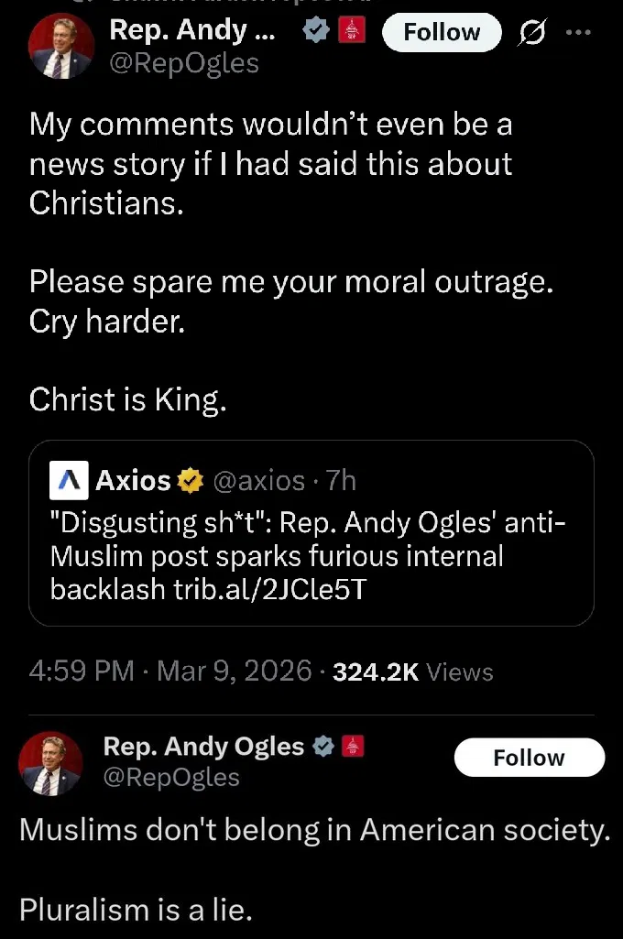This screenshot has width=623, height=939.
Task: Open the truncated "Rep. Andy ..." name at top
Action: [x=191, y=30]
